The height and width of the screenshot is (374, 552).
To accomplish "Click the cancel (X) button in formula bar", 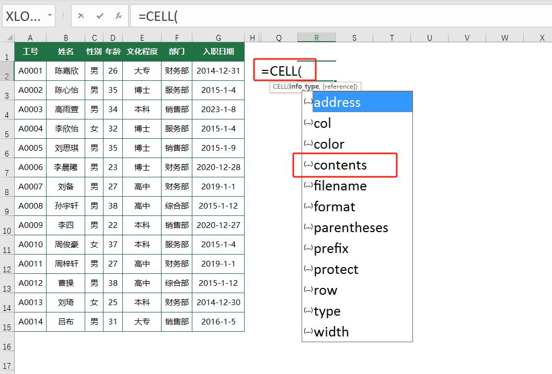I will [81, 16].
